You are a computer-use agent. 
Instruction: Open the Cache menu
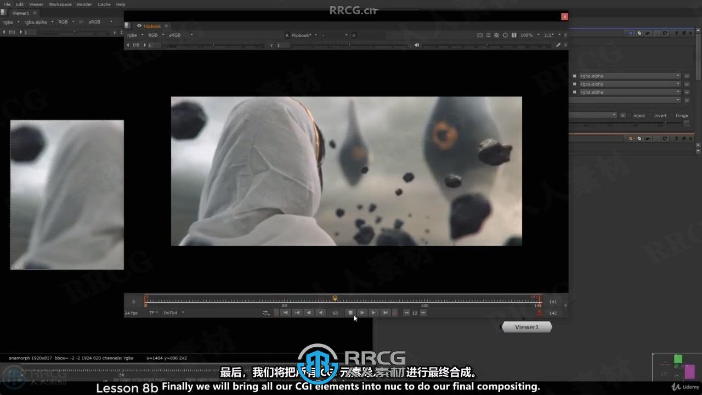104,4
